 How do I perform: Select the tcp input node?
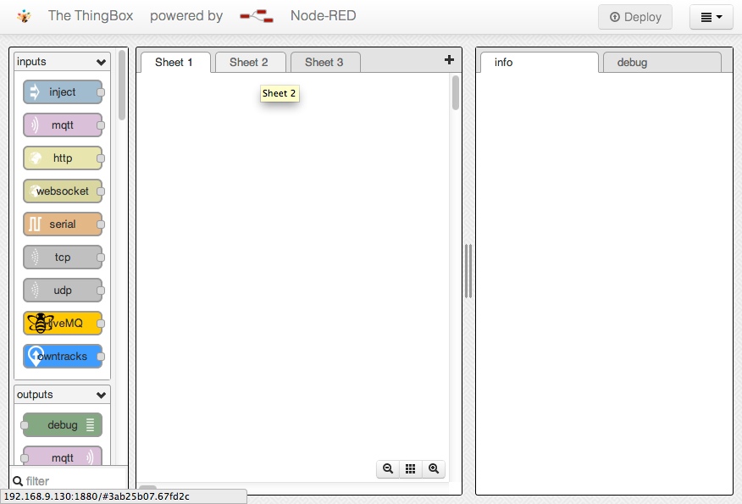[63, 258]
